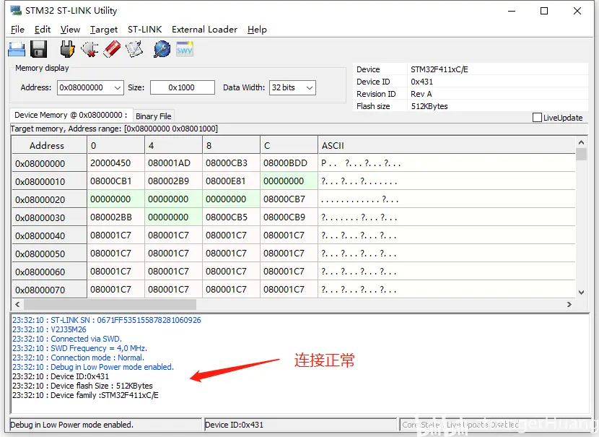Screen dimensions: 599x437
Task: Switch to the Binary File tab
Action: pyautogui.click(x=153, y=116)
